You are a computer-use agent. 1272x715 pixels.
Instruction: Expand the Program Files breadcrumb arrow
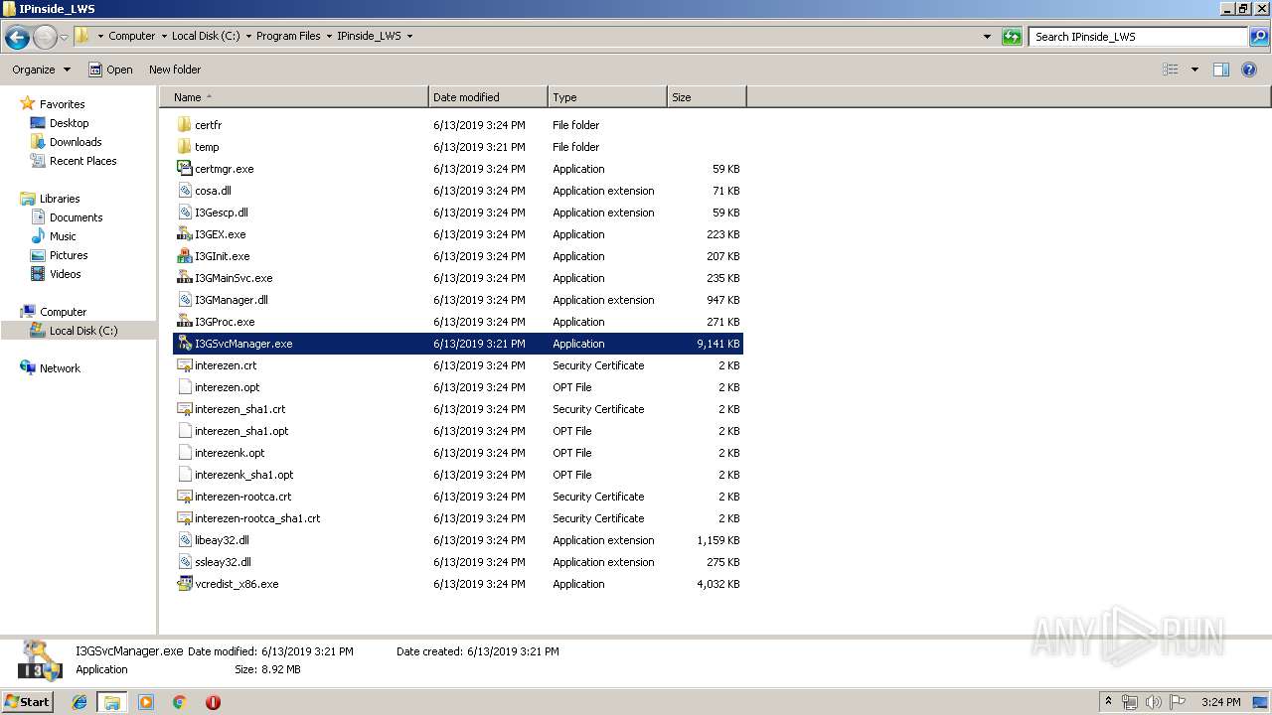click(329, 36)
